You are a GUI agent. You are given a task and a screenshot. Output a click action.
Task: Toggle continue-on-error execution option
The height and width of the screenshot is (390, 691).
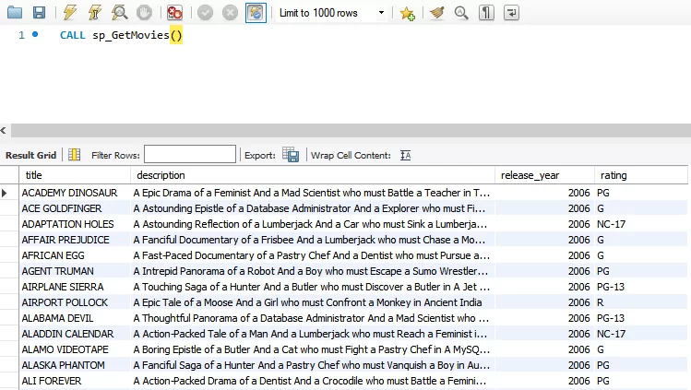174,13
